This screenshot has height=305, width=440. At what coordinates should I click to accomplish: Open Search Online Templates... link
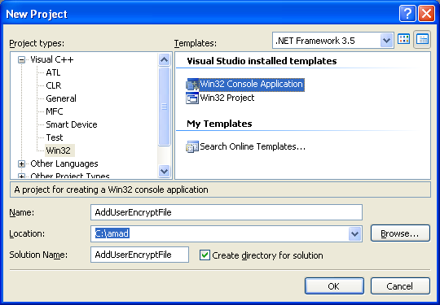pyautogui.click(x=253, y=146)
